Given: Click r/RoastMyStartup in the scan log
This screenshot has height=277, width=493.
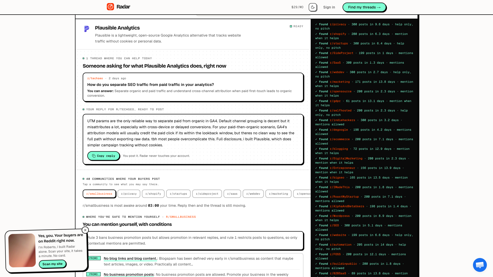Looking at the screenshot, I should pyautogui.click(x=344, y=197).
